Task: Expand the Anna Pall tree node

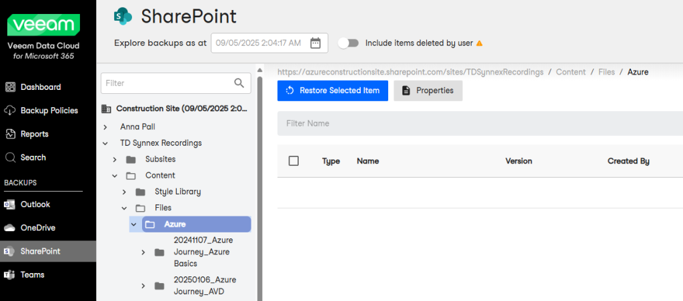Action: (x=105, y=127)
